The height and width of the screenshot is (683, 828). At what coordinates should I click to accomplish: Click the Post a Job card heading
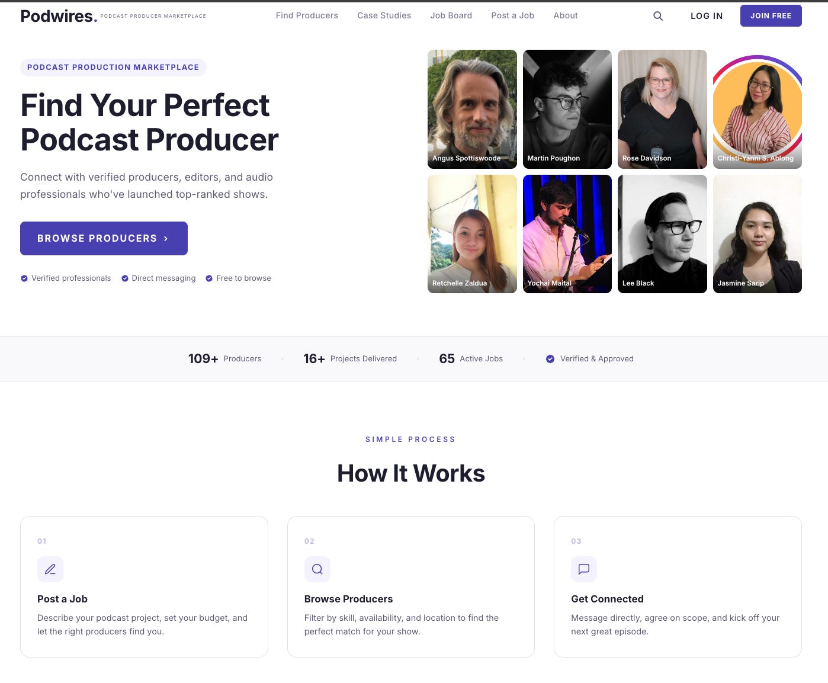pyautogui.click(x=62, y=599)
